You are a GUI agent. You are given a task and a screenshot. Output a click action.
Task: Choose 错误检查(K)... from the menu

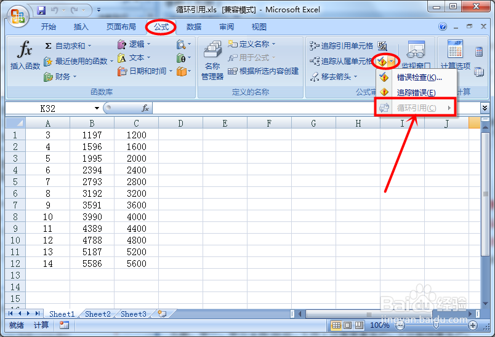click(416, 77)
